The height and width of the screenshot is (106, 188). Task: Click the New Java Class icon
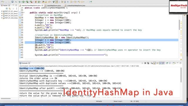(39, 2)
